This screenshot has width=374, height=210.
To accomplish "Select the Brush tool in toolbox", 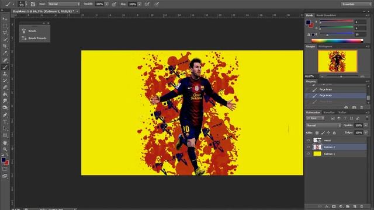I will 5,67.
